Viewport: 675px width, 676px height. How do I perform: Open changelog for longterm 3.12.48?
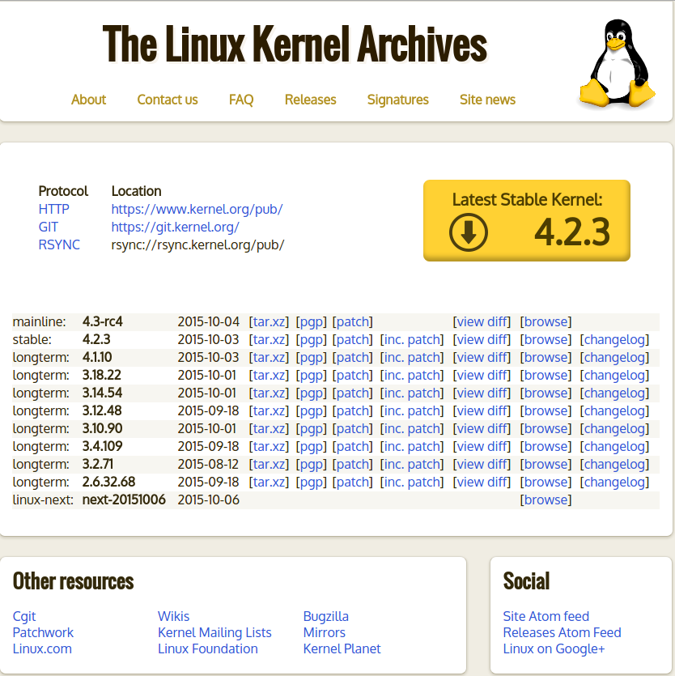click(614, 410)
